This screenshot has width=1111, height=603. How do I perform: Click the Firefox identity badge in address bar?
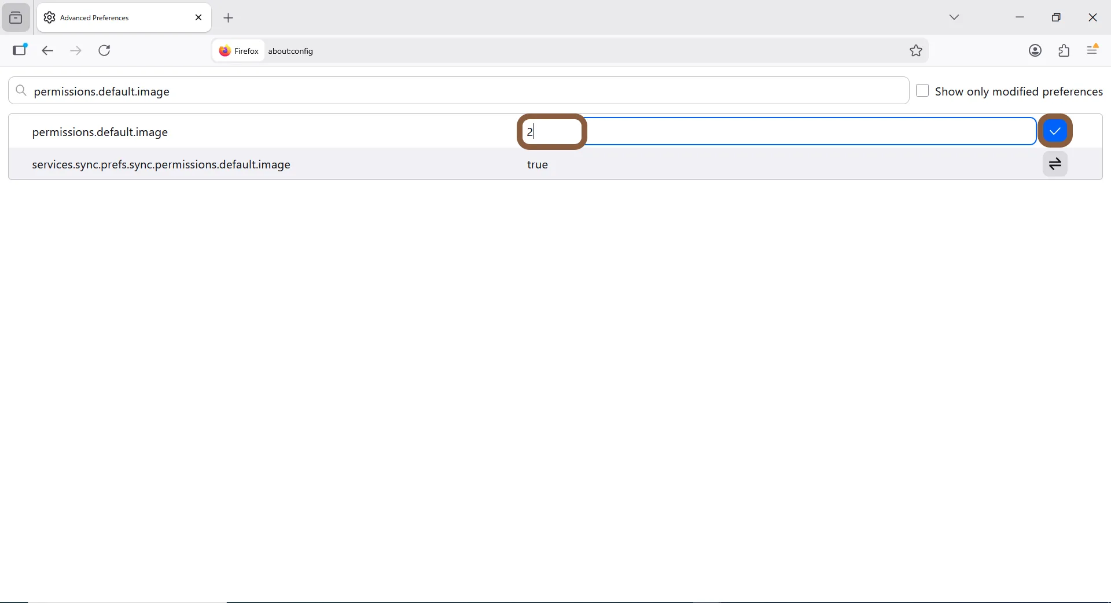[x=238, y=51]
